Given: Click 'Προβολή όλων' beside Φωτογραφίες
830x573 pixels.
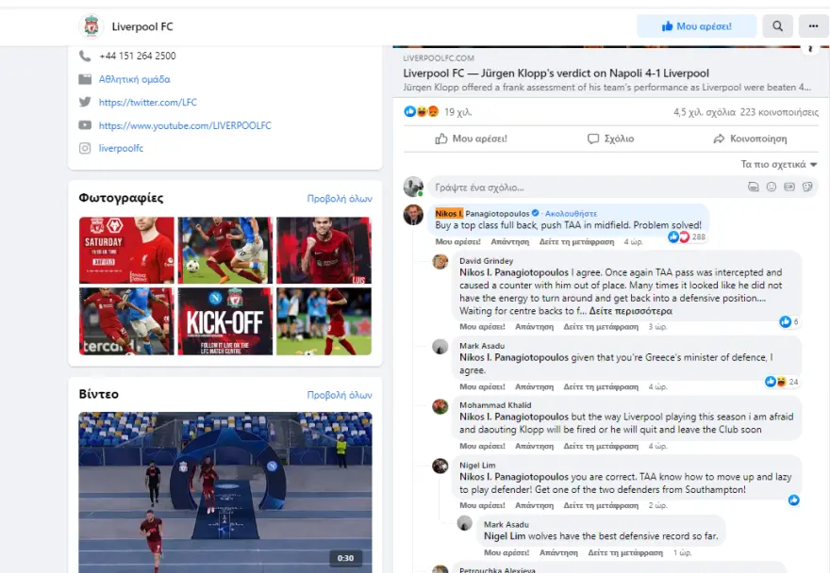Looking at the screenshot, I should click(340, 199).
